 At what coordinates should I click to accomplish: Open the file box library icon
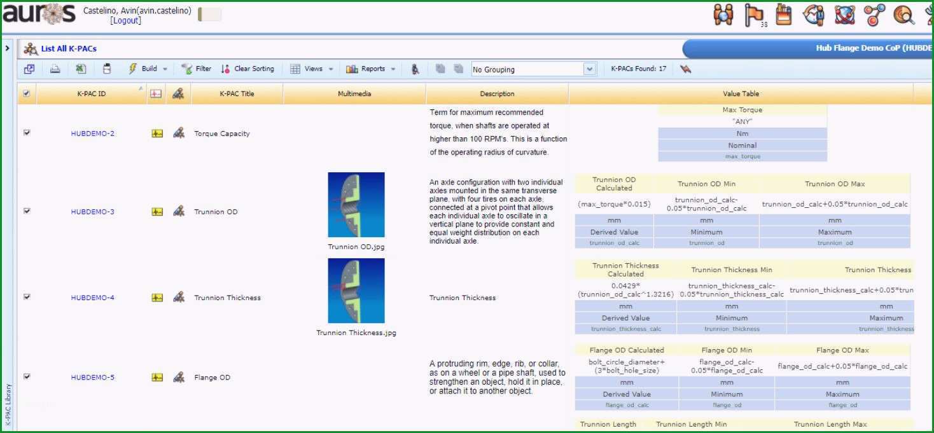click(784, 15)
